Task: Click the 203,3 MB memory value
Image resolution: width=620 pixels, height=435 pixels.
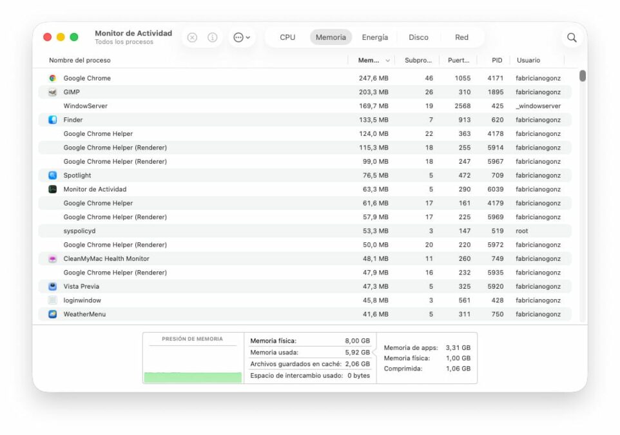Action: 374,92
